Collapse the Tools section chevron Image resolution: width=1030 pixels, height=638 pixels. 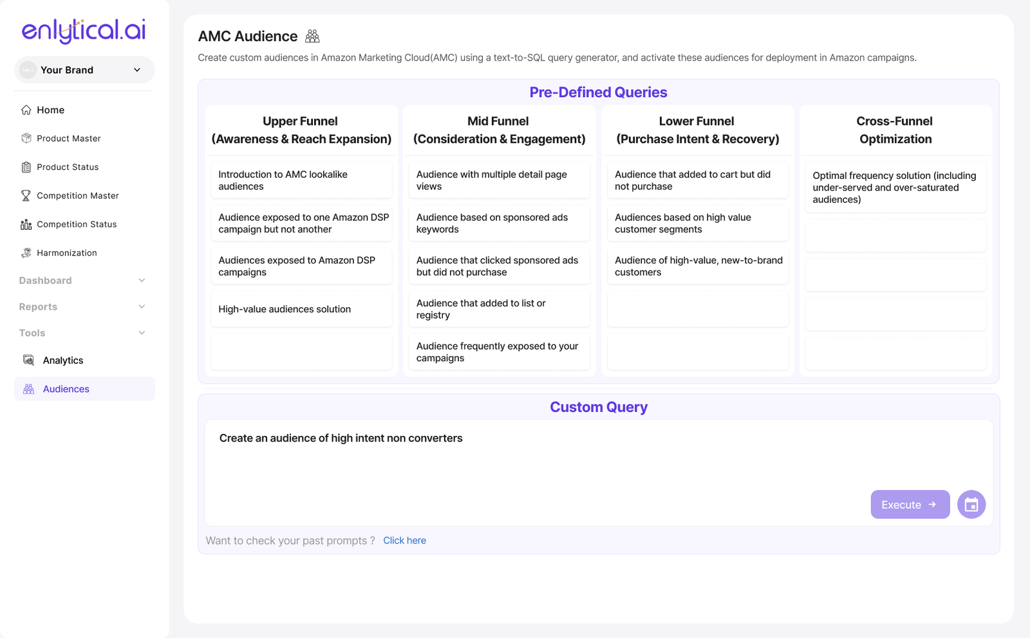(x=142, y=333)
